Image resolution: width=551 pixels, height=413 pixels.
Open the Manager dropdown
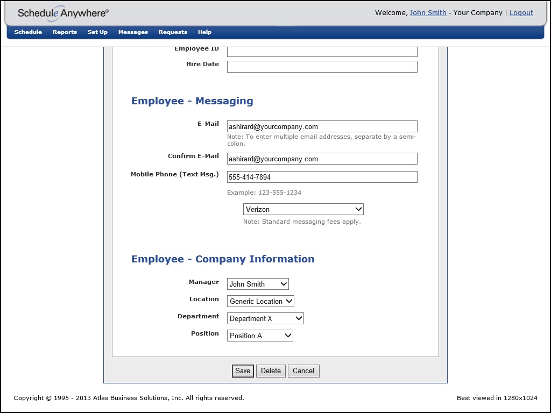(x=258, y=284)
